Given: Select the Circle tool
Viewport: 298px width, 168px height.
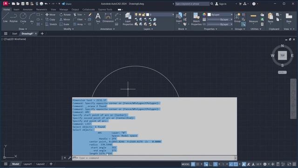Looking at the screenshot, I should [23, 18].
